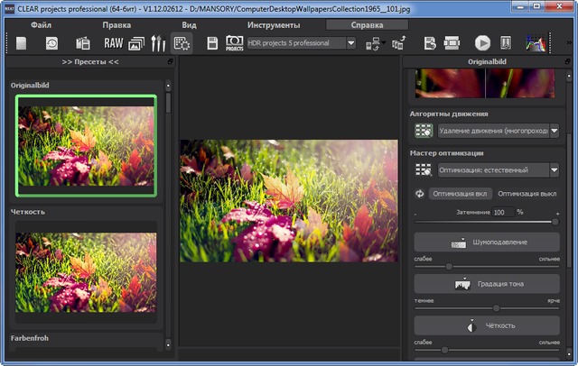The height and width of the screenshot is (366, 578).
Task: Click the Затемнение slider track
Action: [x=485, y=222]
